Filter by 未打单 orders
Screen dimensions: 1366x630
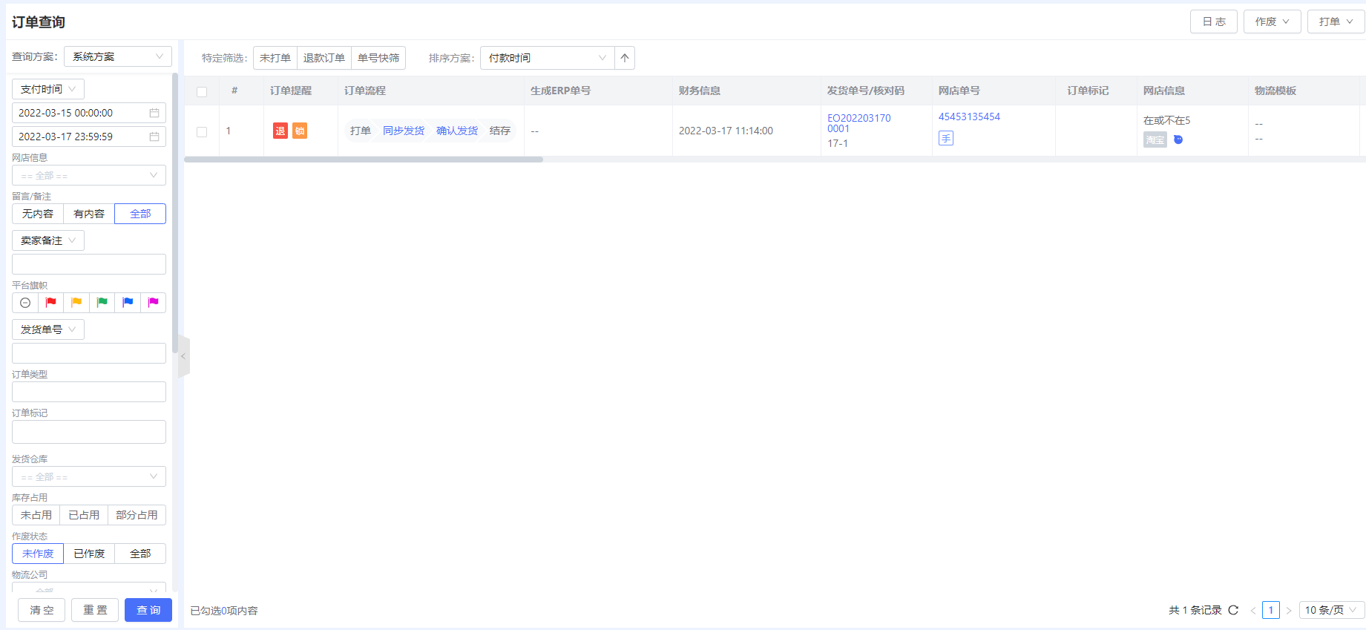point(275,58)
